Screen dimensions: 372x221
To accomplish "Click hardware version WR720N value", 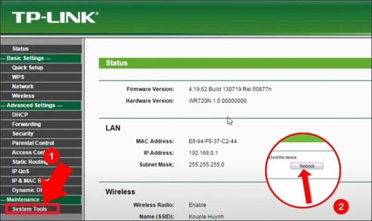I will (x=217, y=101).
